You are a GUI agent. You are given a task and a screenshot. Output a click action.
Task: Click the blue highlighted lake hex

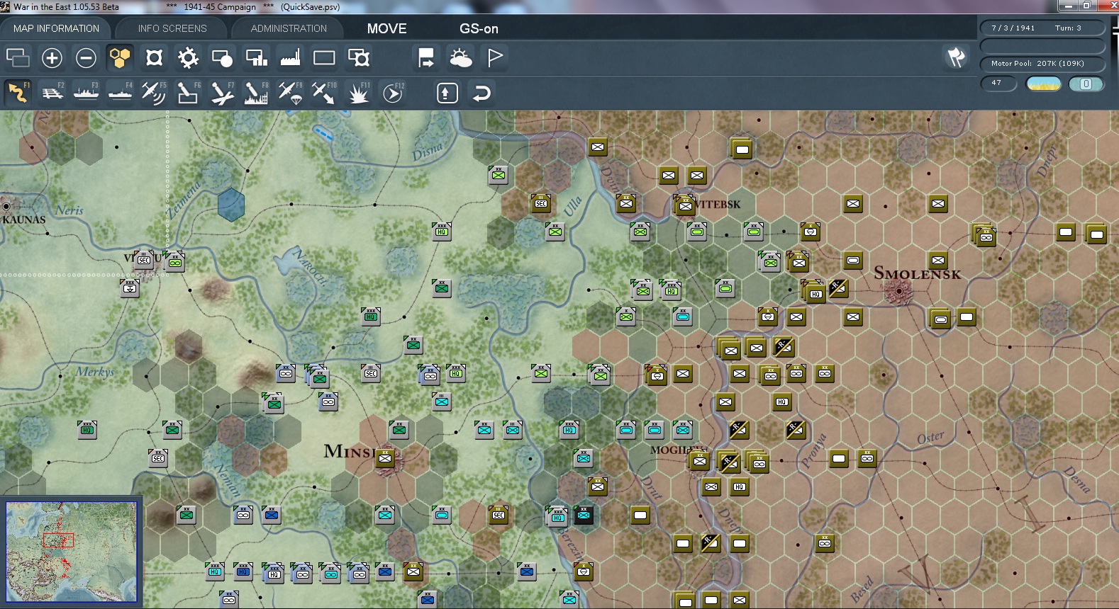231,205
